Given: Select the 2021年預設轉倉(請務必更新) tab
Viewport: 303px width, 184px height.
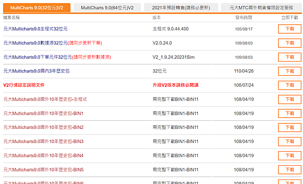Looking at the screenshot, I should (x=181, y=8).
